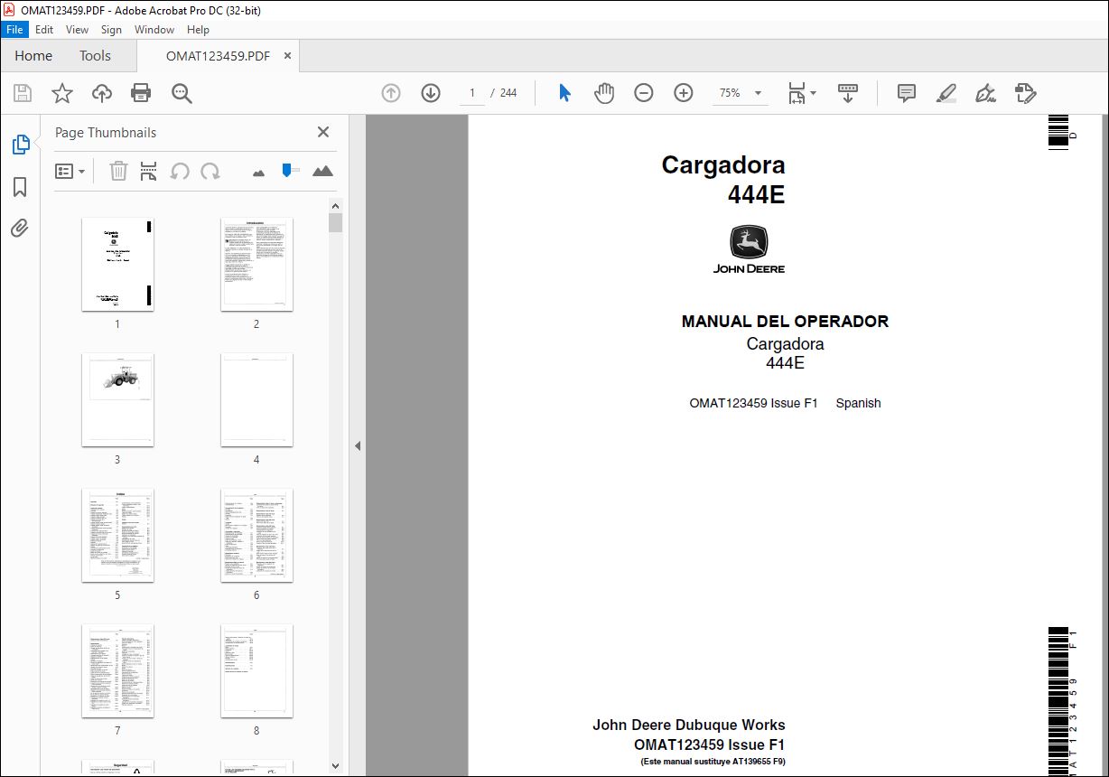Collapse the navigation pane arrow
1109x777 pixels.
tap(358, 445)
